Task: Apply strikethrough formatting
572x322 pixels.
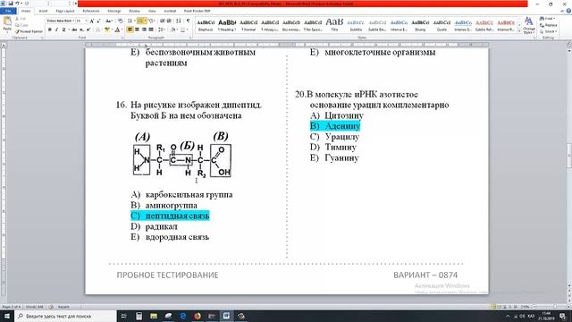Action: pyautogui.click(x=74, y=30)
